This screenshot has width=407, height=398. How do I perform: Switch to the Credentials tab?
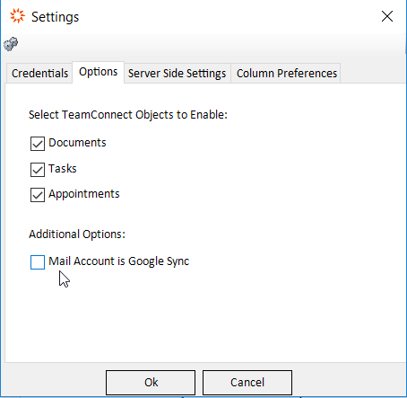pos(39,73)
